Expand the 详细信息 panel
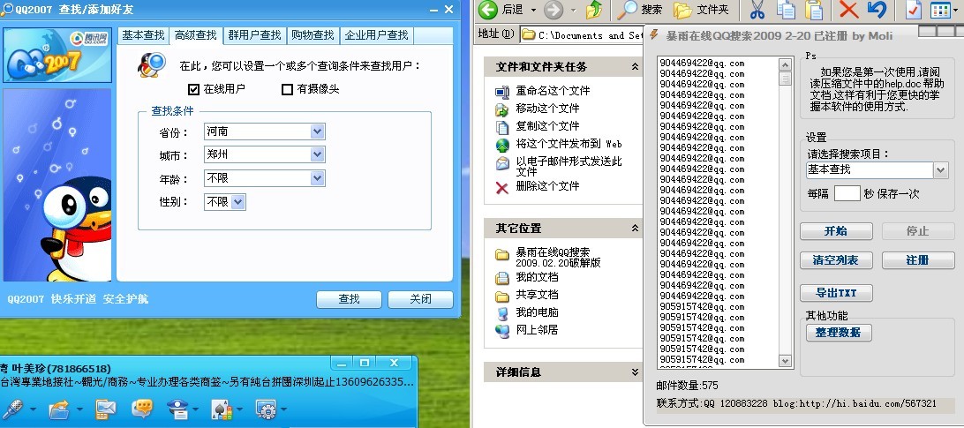Image resolution: width=964 pixels, height=428 pixels. [x=635, y=372]
